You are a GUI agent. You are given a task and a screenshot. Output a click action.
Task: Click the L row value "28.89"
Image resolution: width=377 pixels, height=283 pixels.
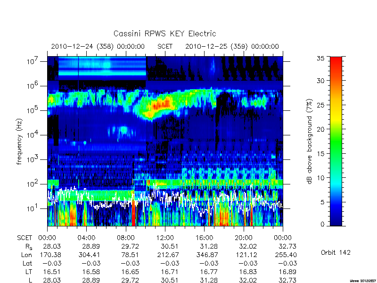(x=91, y=280)
